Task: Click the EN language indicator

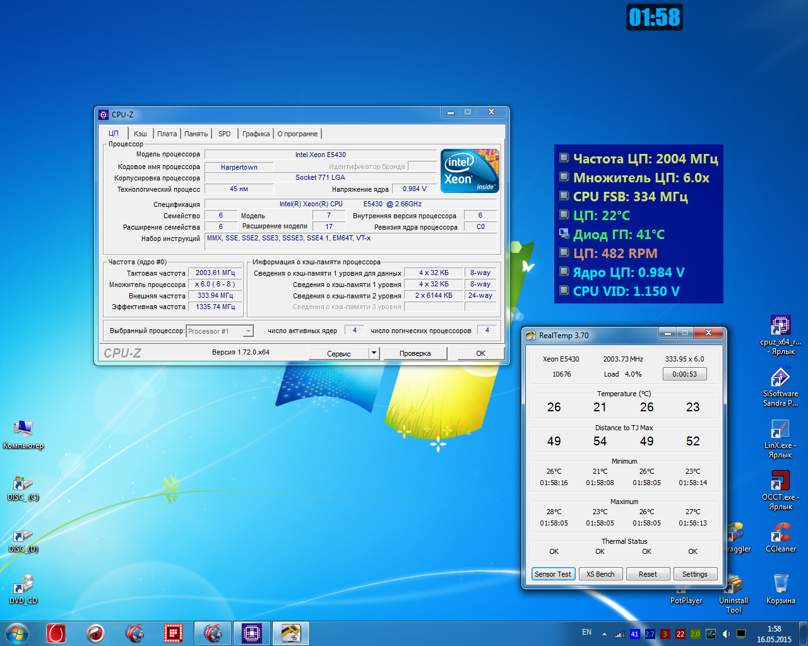Action: [586, 632]
